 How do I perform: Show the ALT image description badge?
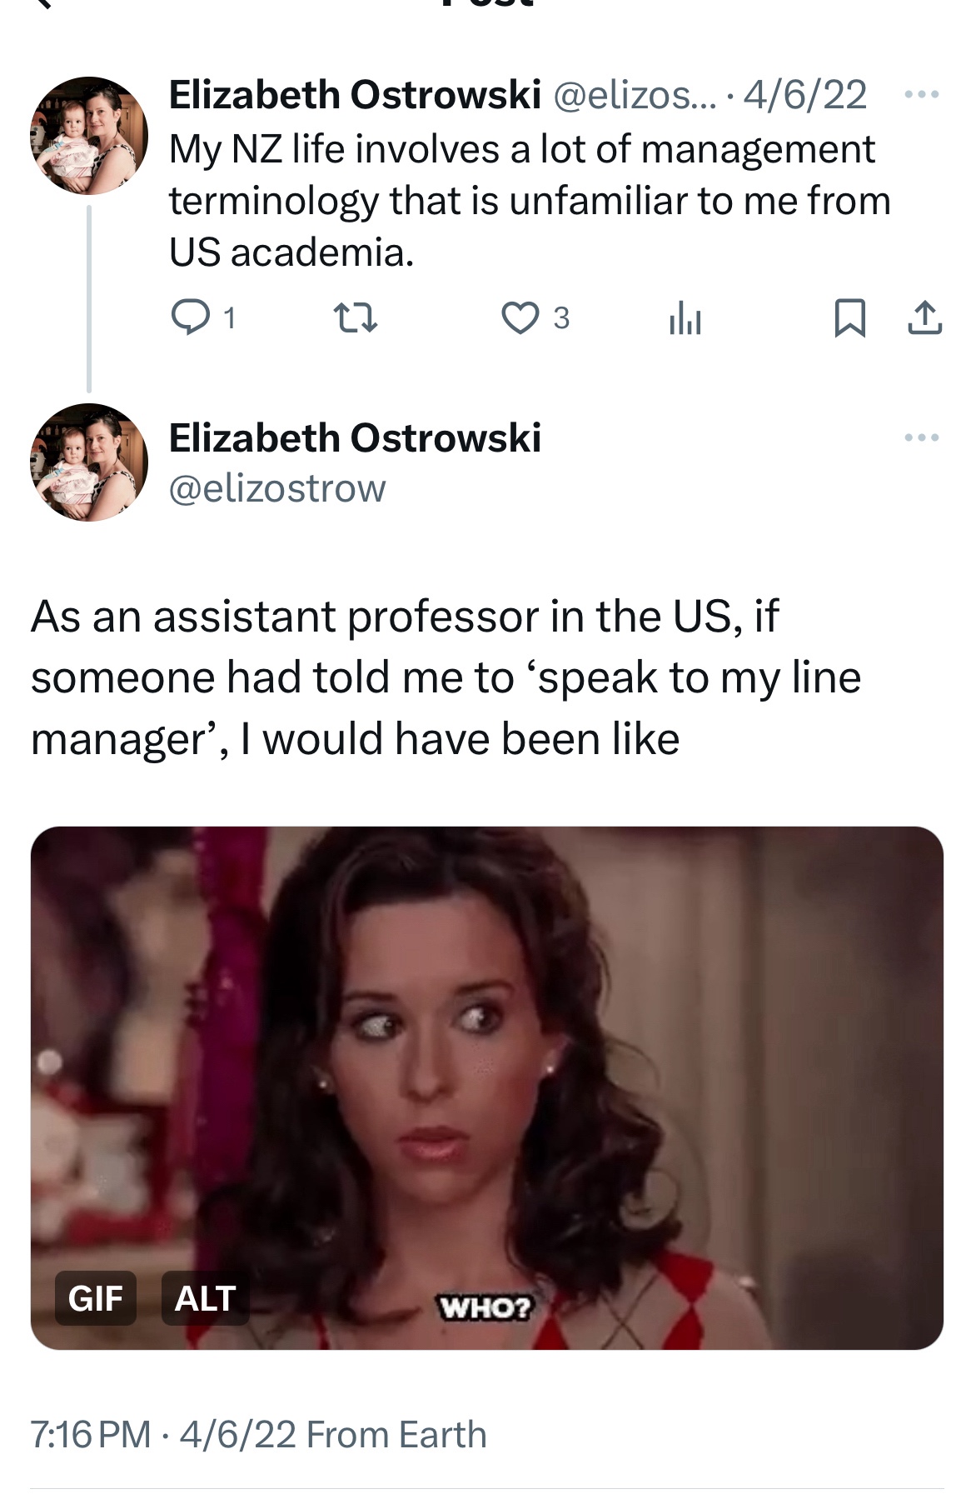click(x=205, y=1298)
